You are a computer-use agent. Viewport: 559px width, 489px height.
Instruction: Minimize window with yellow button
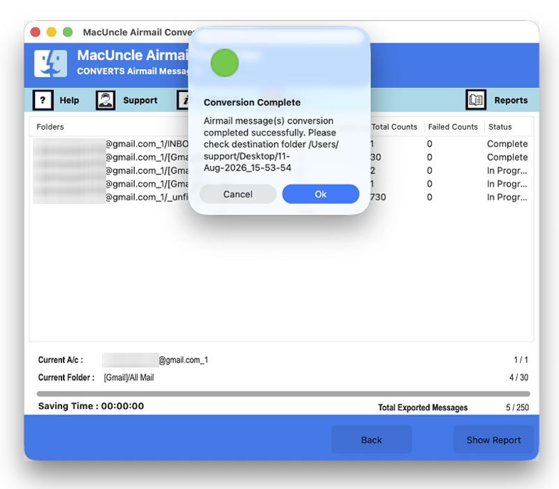coord(52,32)
